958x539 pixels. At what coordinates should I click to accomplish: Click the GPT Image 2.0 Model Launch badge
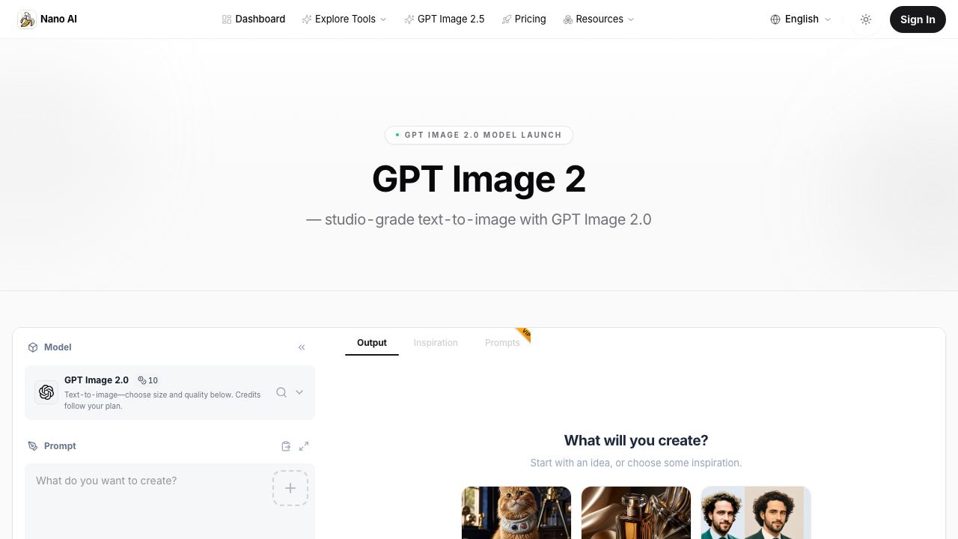click(x=479, y=135)
